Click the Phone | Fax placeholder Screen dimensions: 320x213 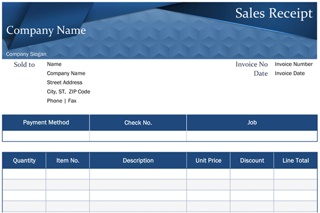tap(62, 101)
